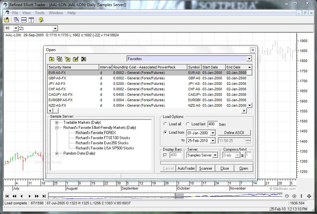Step forward one bar with right arrow
317x214 pixels.
tap(30, 196)
